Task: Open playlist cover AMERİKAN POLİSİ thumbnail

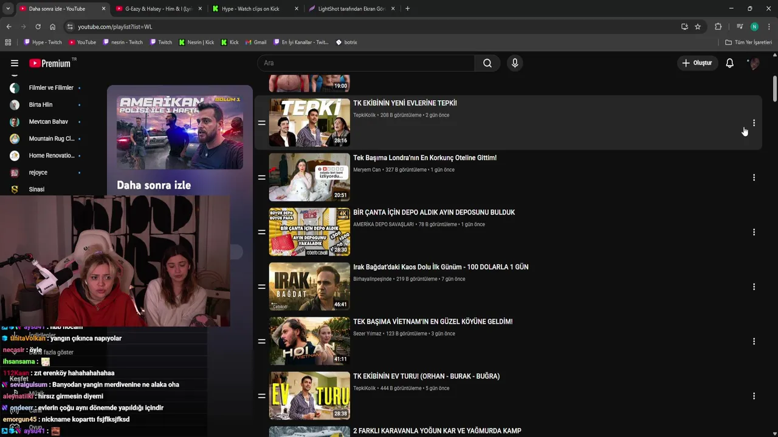Action: (x=180, y=132)
